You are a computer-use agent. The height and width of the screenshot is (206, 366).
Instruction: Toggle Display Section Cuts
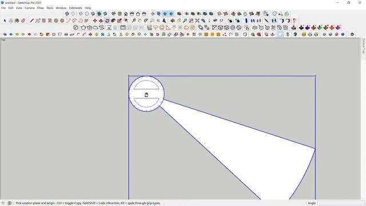(x=165, y=14)
